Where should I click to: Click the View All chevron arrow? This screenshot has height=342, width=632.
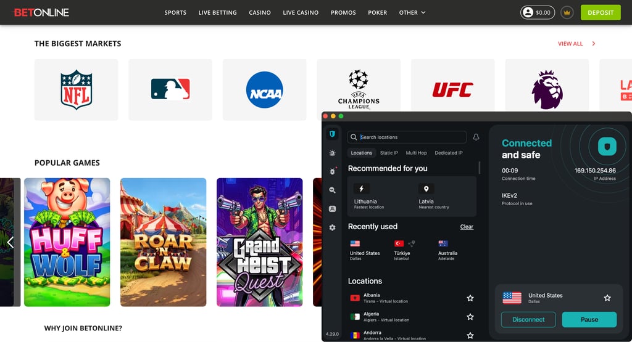[593, 44]
